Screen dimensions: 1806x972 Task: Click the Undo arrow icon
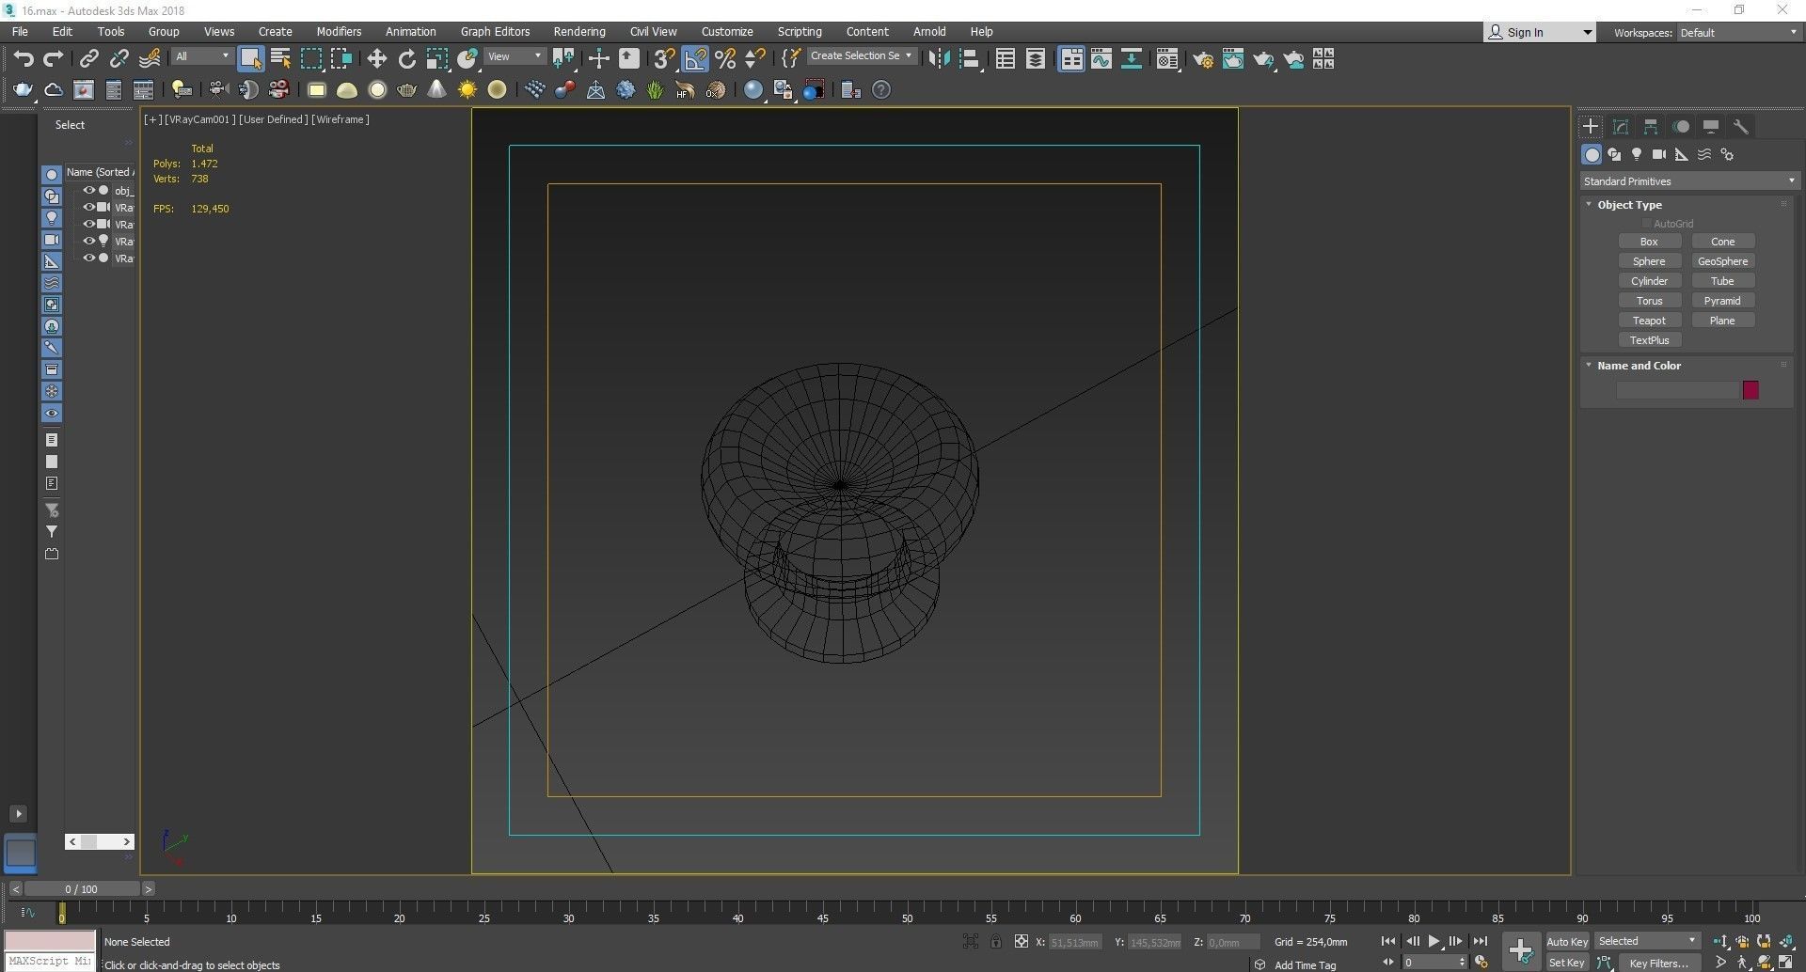click(24, 59)
